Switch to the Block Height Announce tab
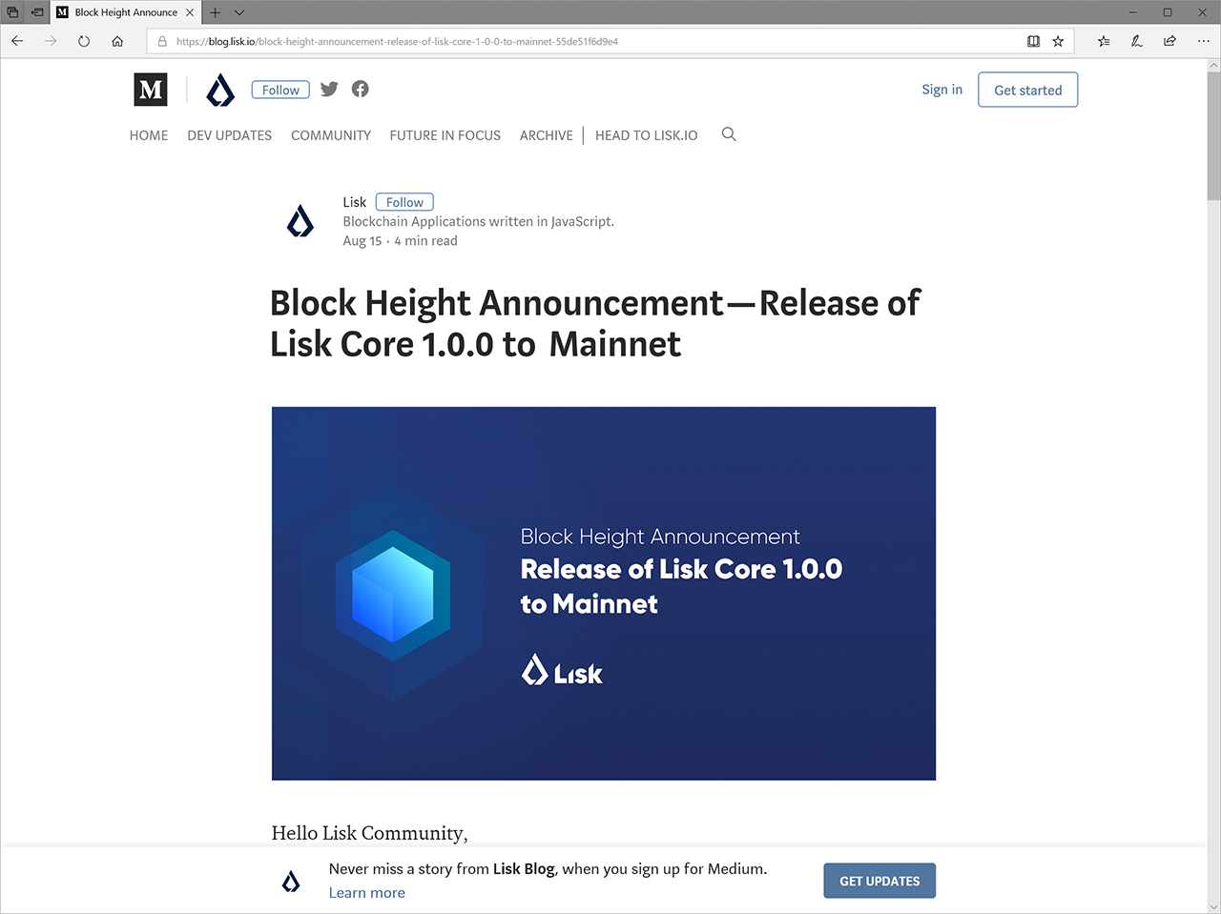 [x=124, y=12]
